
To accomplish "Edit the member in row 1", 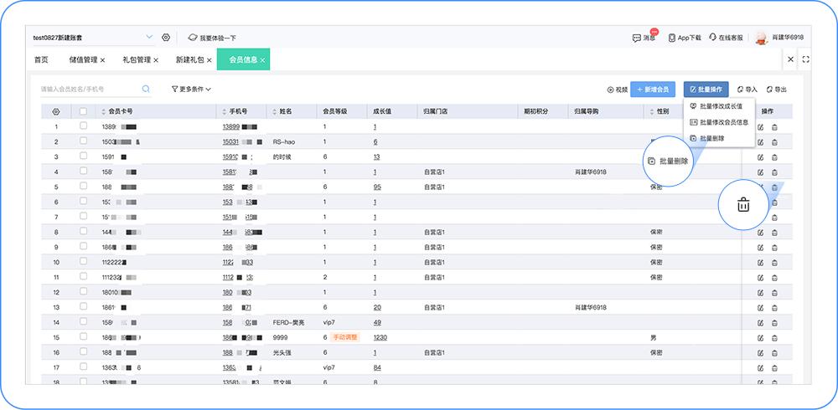I will pos(761,127).
